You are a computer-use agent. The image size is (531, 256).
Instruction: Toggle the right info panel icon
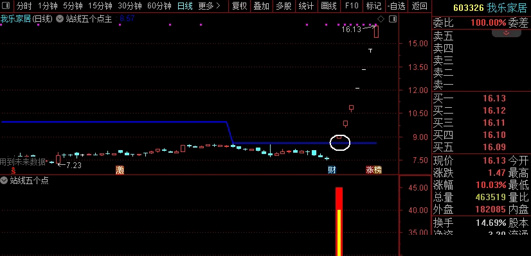393,19
